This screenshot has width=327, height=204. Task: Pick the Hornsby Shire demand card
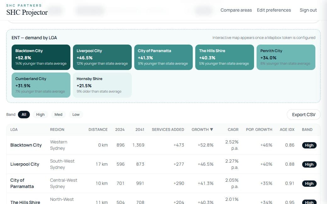(102, 85)
